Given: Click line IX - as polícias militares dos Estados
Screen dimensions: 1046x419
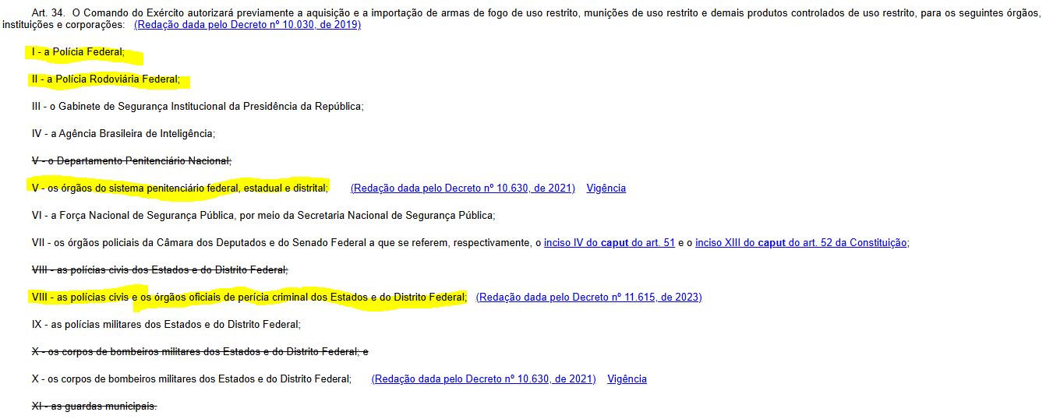Looking at the screenshot, I should click(166, 325).
